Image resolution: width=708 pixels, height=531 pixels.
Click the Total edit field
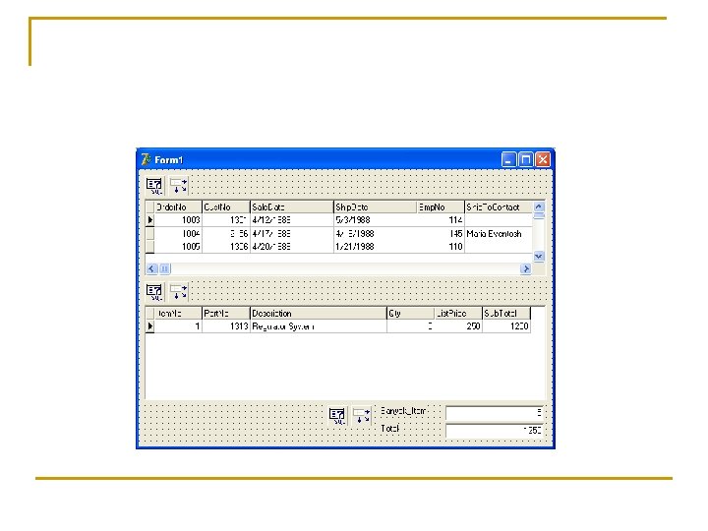pos(495,431)
